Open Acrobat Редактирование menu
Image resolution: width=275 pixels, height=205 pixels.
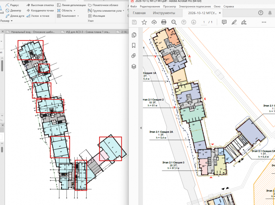pyautogui.click(x=150, y=6)
